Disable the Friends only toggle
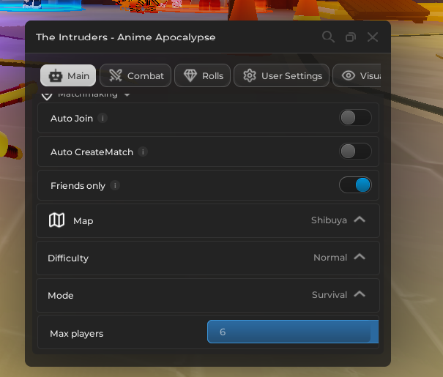The width and height of the screenshot is (443, 377). pyautogui.click(x=355, y=185)
